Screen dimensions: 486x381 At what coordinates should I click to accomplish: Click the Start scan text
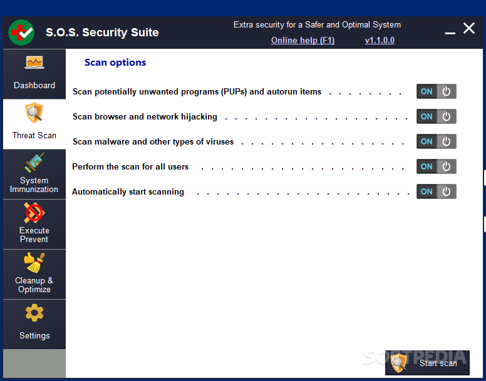click(x=438, y=363)
